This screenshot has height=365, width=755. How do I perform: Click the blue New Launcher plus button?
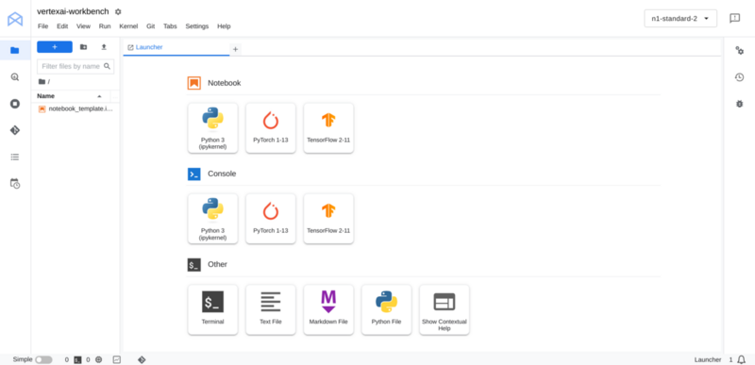tap(55, 47)
